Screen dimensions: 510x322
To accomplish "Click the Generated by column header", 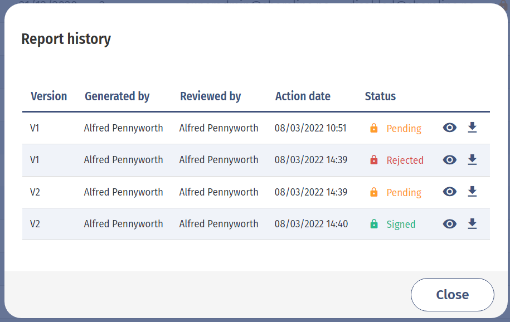I will [117, 96].
